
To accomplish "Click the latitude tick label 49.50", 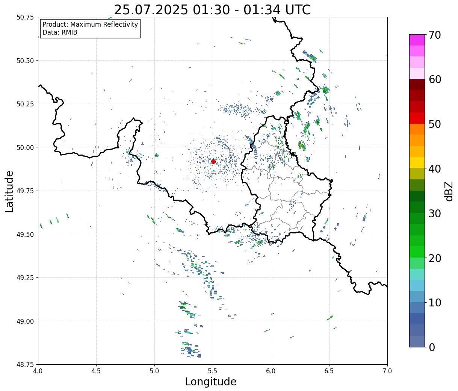I will click(25, 234).
